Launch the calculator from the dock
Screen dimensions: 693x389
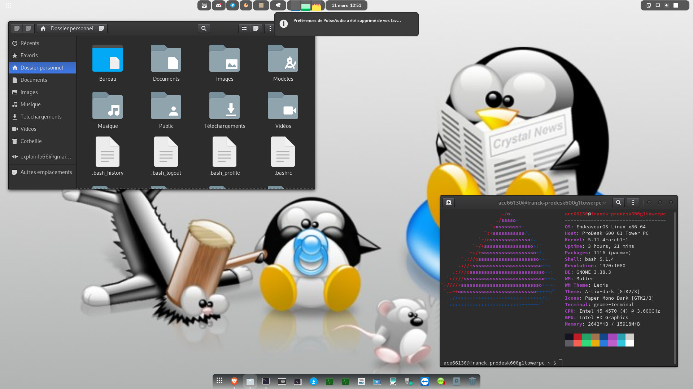coord(409,381)
